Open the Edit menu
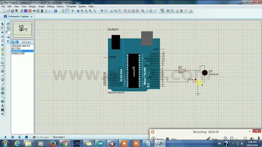 (x=9, y=6)
